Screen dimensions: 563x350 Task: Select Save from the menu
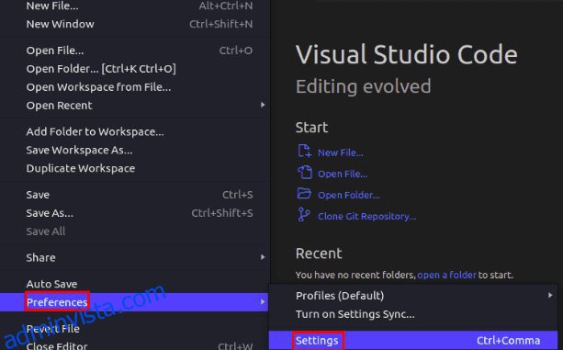pyautogui.click(x=135, y=195)
